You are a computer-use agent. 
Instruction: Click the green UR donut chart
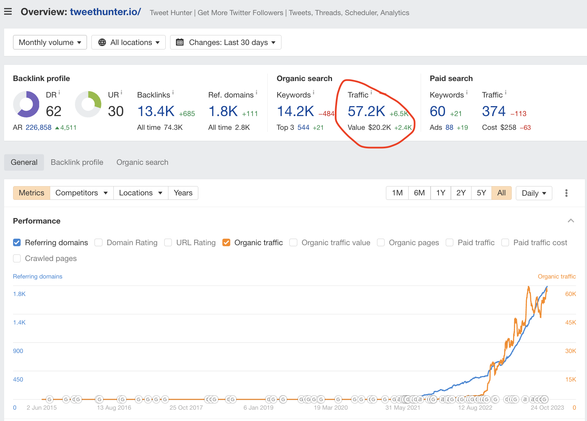[x=88, y=104]
